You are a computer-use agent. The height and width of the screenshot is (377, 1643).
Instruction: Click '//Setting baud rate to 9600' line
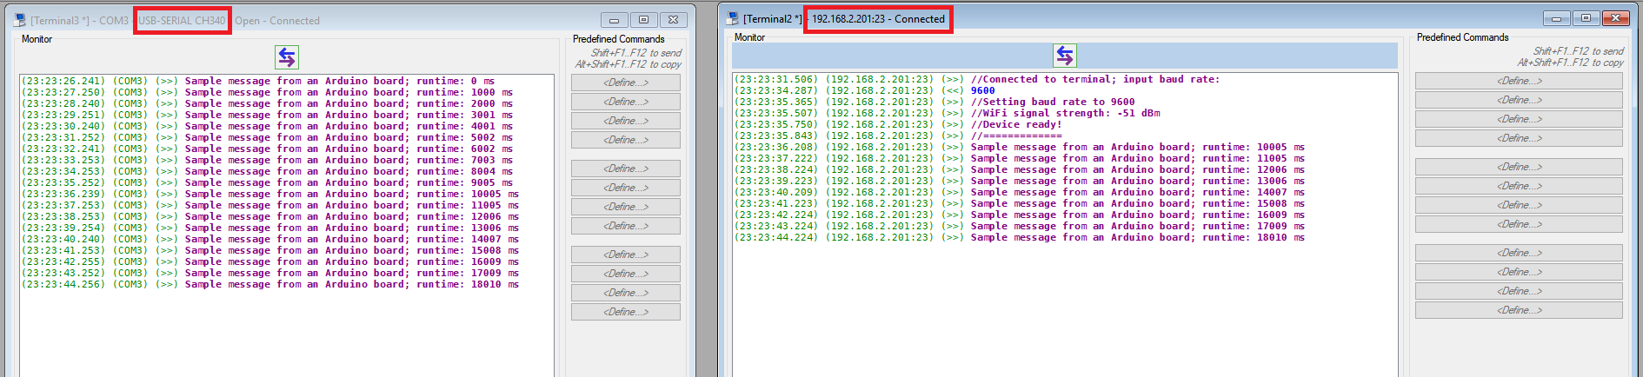[935, 102]
